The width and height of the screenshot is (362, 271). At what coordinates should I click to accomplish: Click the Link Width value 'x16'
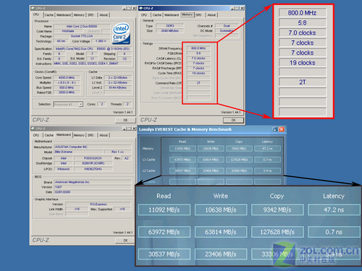point(77,209)
